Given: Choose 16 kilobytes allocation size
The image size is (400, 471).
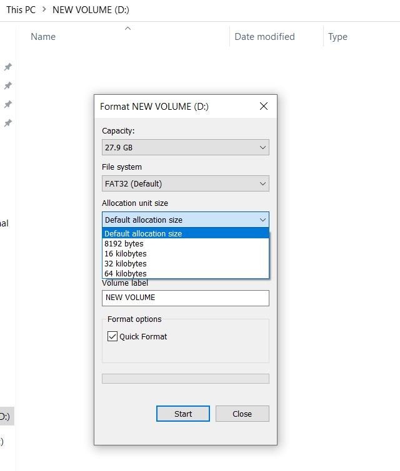Looking at the screenshot, I should click(x=186, y=253).
